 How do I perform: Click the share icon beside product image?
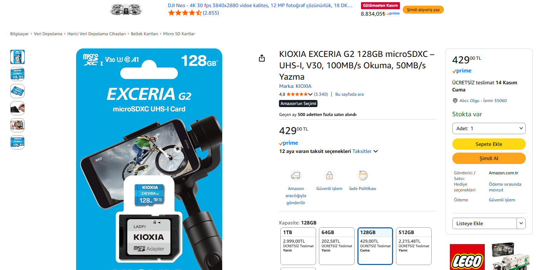pos(262,58)
